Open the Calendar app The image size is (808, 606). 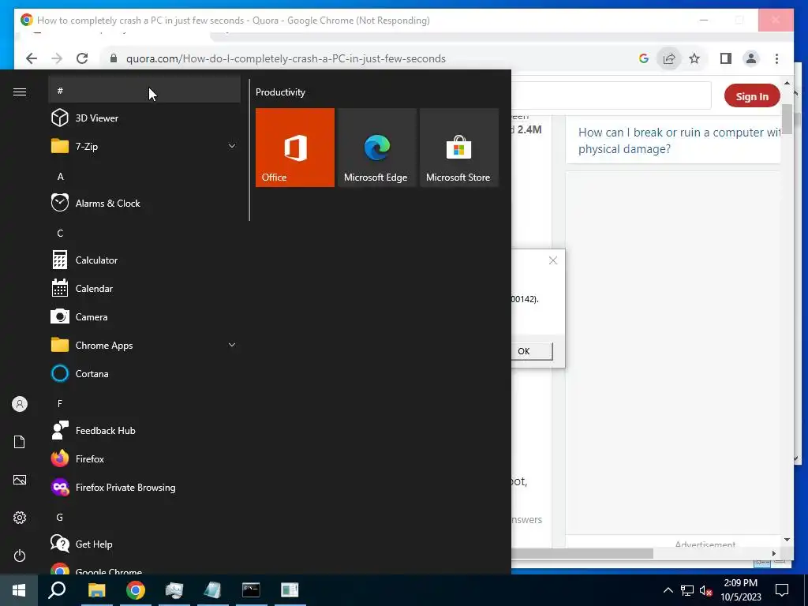coord(144,289)
